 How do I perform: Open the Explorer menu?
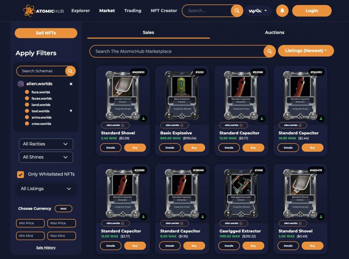click(x=80, y=11)
